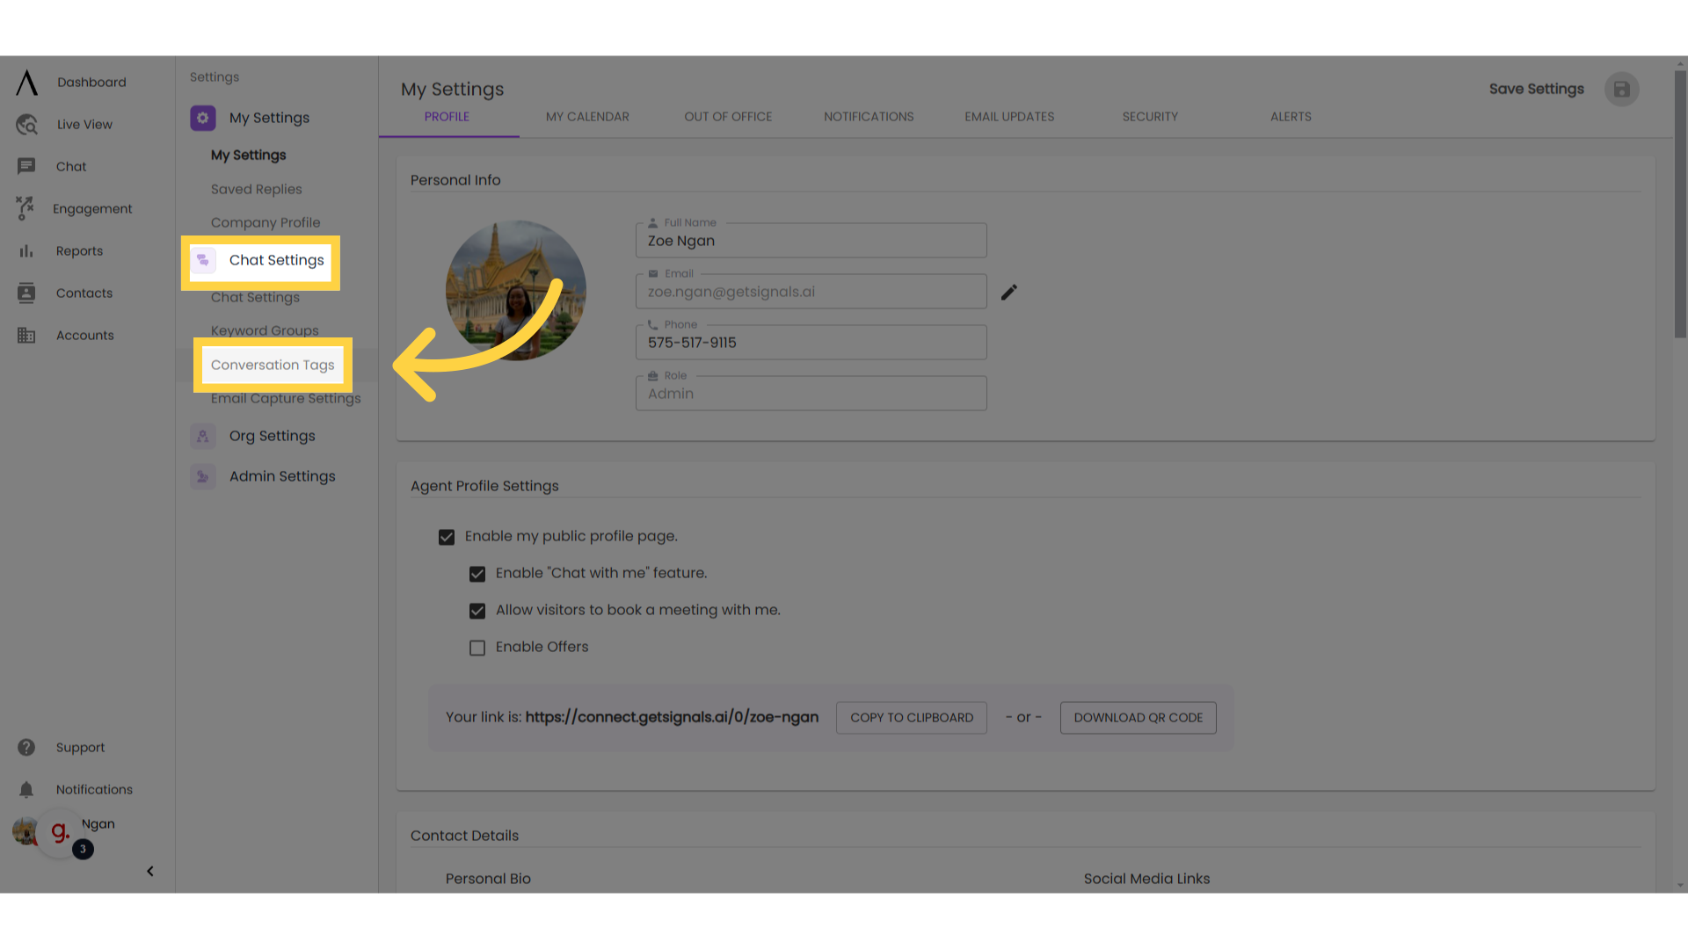Viewport: 1688px width, 949px height.
Task: Navigate to Reports section
Action: point(79,250)
